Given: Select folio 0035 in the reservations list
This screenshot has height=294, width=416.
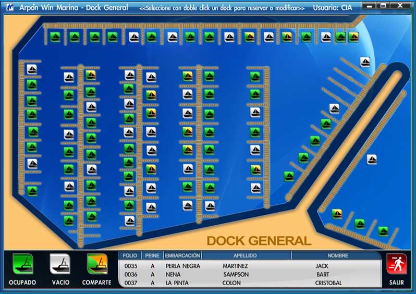Looking at the screenshot, I should 131,266.
